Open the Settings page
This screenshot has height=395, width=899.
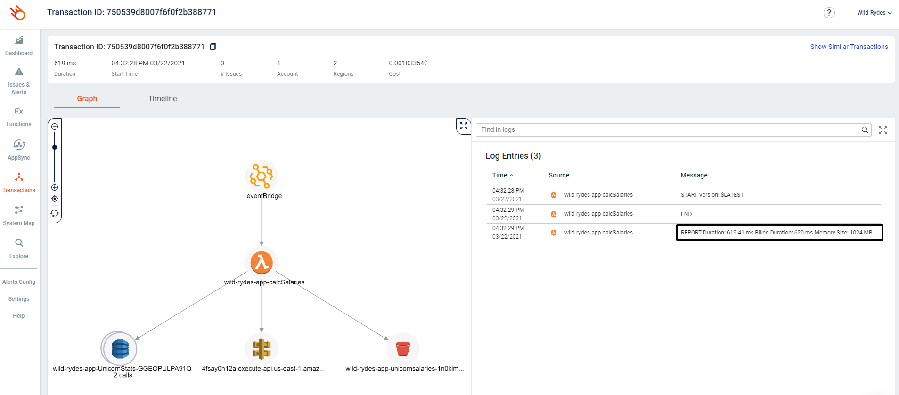(19, 299)
